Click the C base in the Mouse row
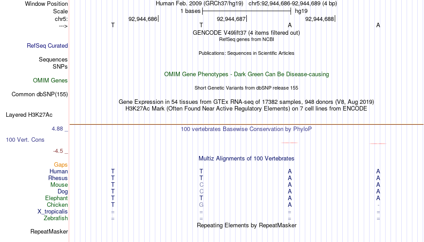This screenshot has width=424, height=242. [201, 185]
